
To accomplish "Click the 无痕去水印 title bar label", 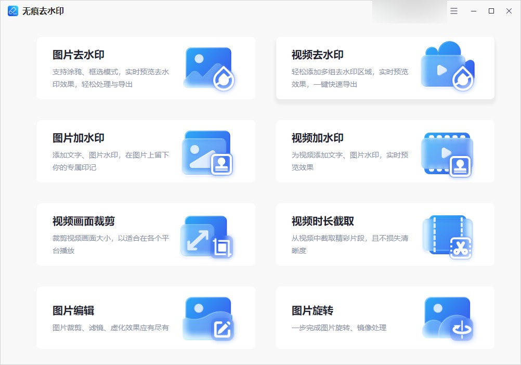I will [42, 10].
